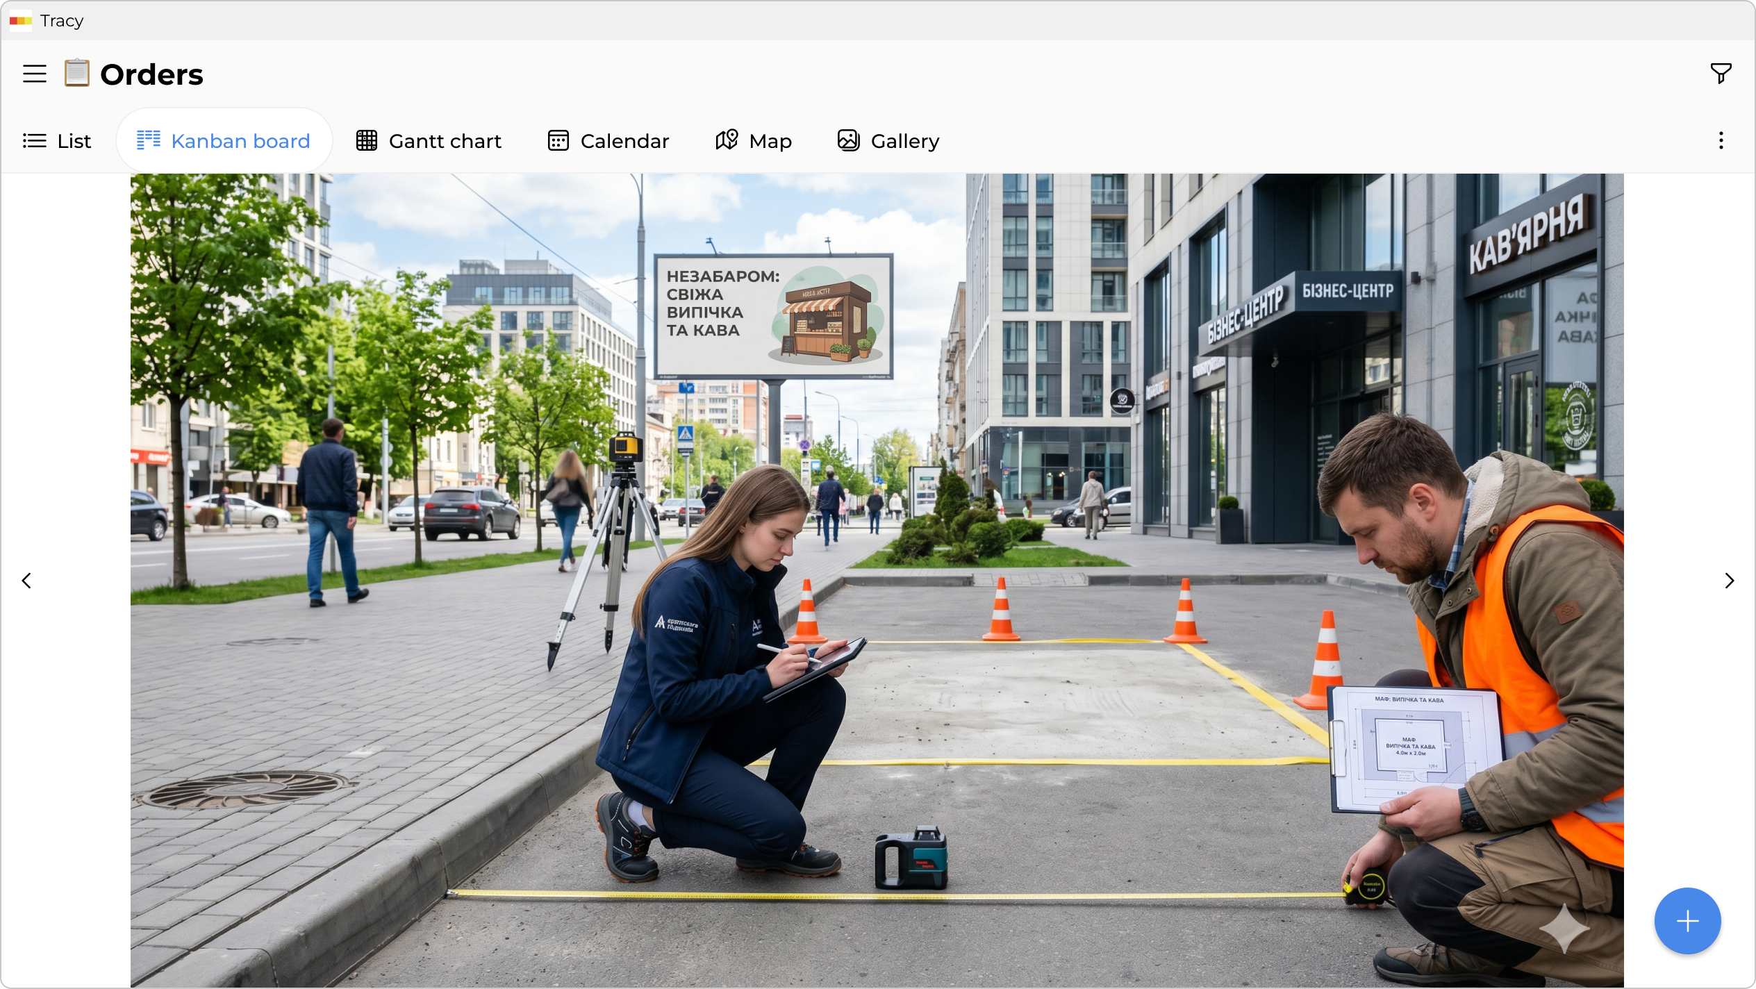This screenshot has width=1756, height=989.
Task: Switch to the List view tab
Action: point(57,141)
